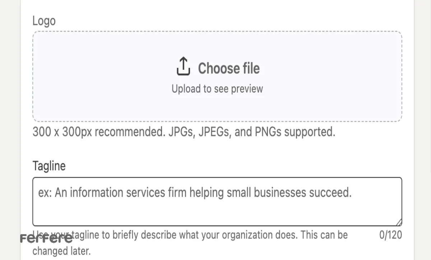Image resolution: width=431 pixels, height=260 pixels.
Task: Click the 'changed later.' helper text line
Action: (x=61, y=251)
